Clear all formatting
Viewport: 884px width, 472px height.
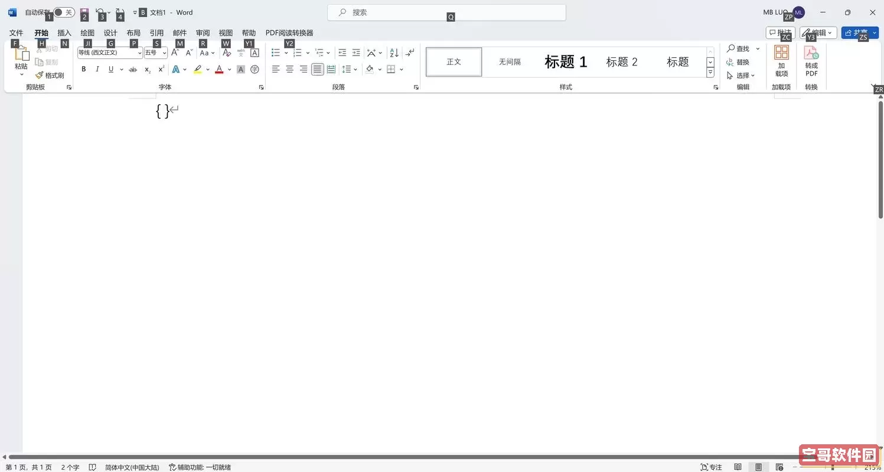227,53
